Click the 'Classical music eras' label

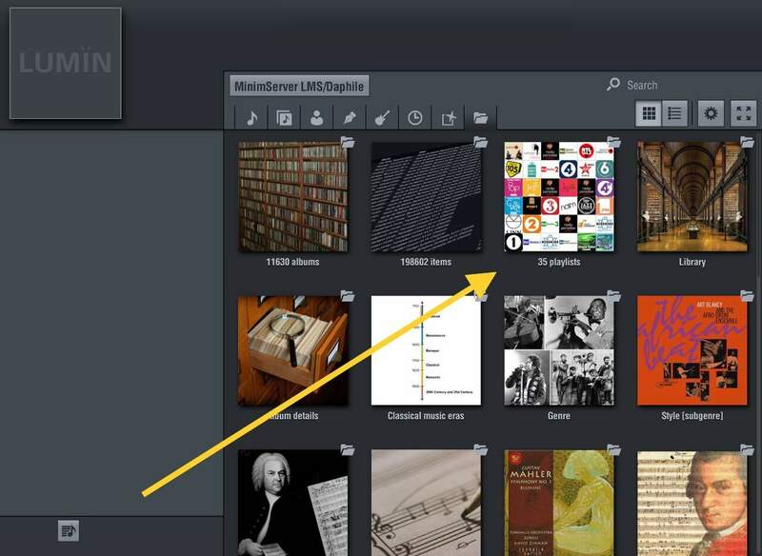tap(426, 416)
